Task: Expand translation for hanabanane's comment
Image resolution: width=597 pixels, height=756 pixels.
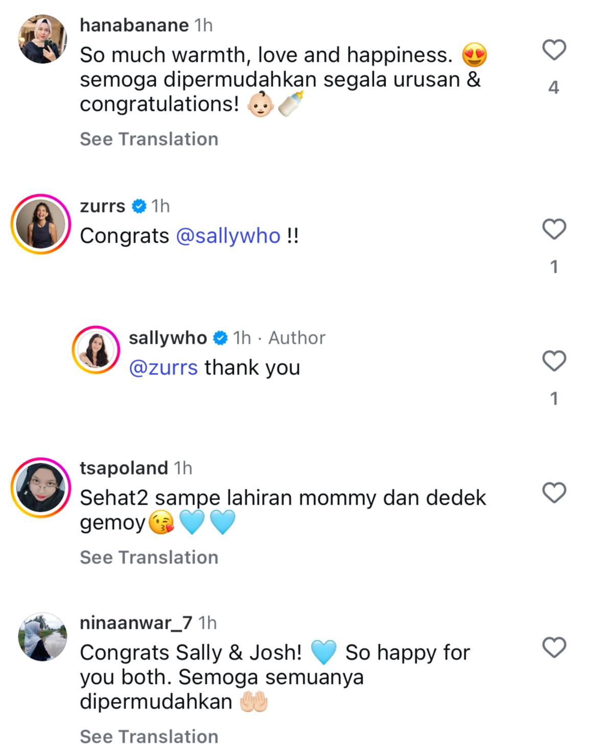Action: coord(149,139)
